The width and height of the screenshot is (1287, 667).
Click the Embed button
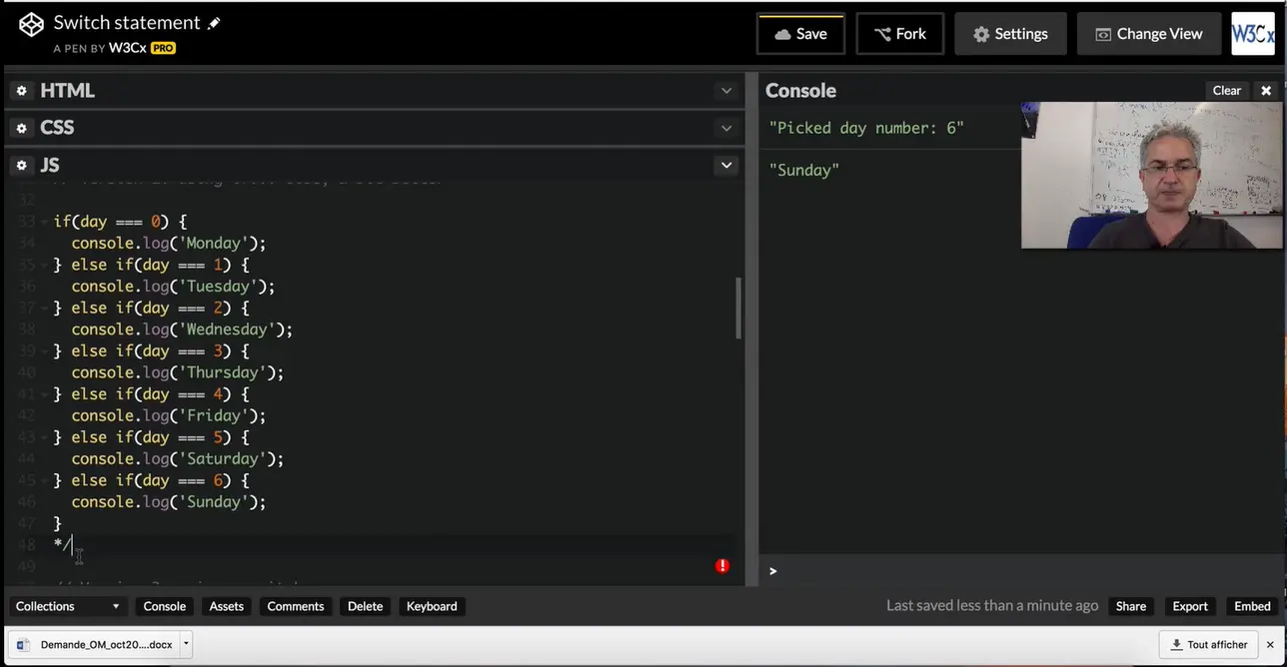pos(1252,606)
